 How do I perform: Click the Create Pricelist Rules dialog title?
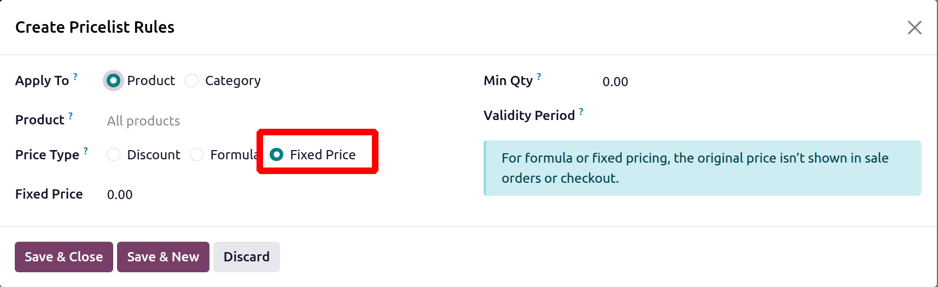95,27
